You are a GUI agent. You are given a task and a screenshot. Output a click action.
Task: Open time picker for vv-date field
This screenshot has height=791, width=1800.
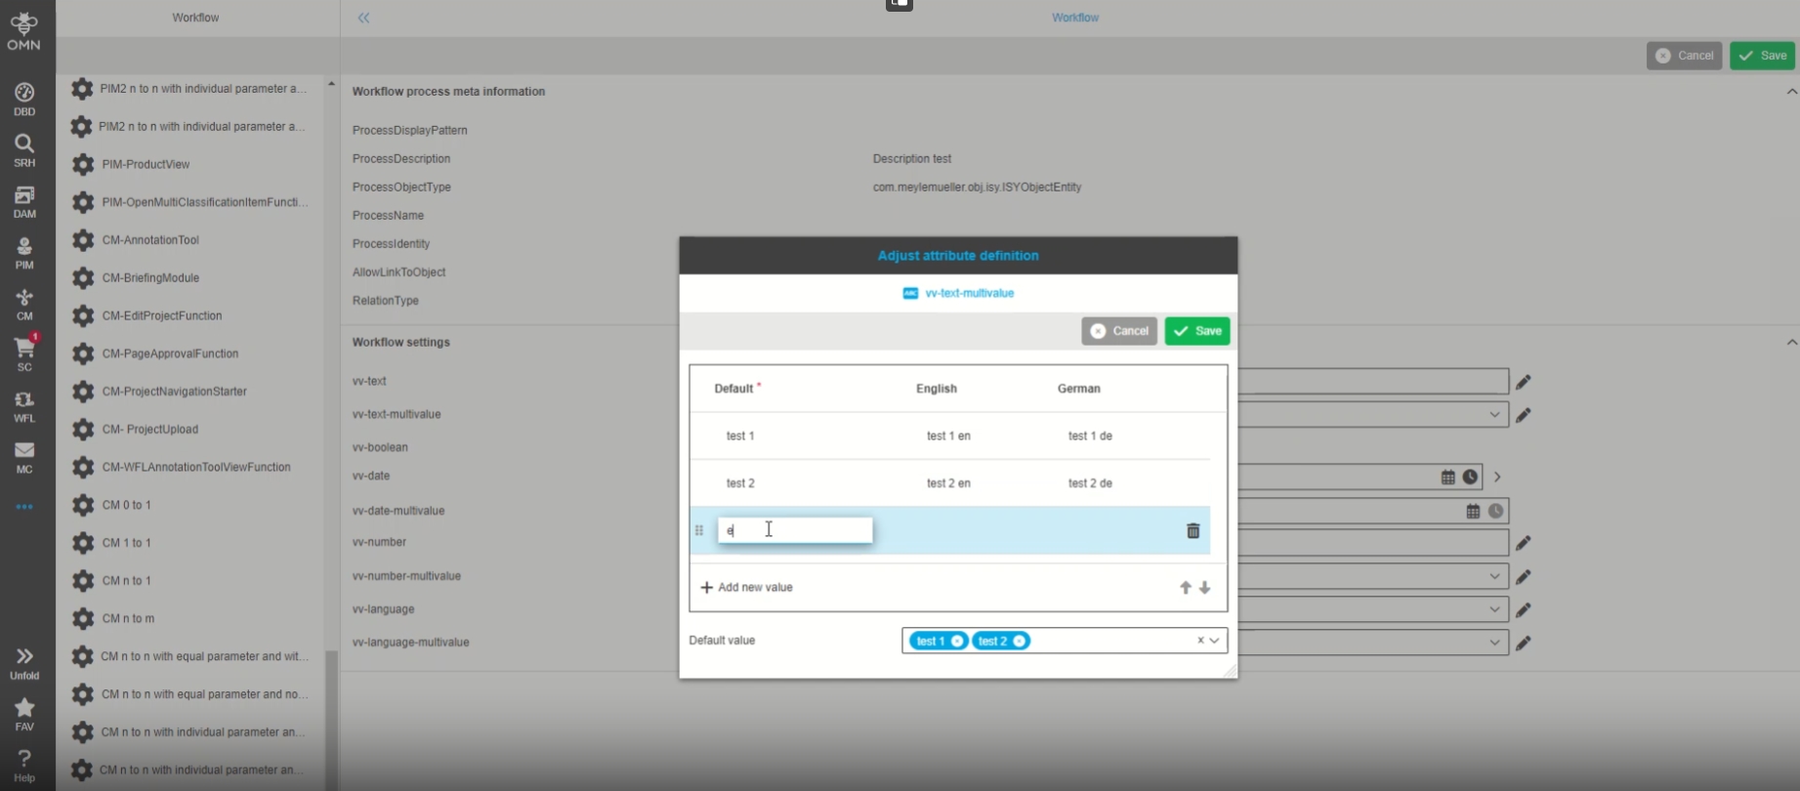pos(1470,478)
